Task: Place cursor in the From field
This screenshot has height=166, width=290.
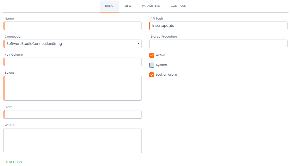Action: [73, 114]
